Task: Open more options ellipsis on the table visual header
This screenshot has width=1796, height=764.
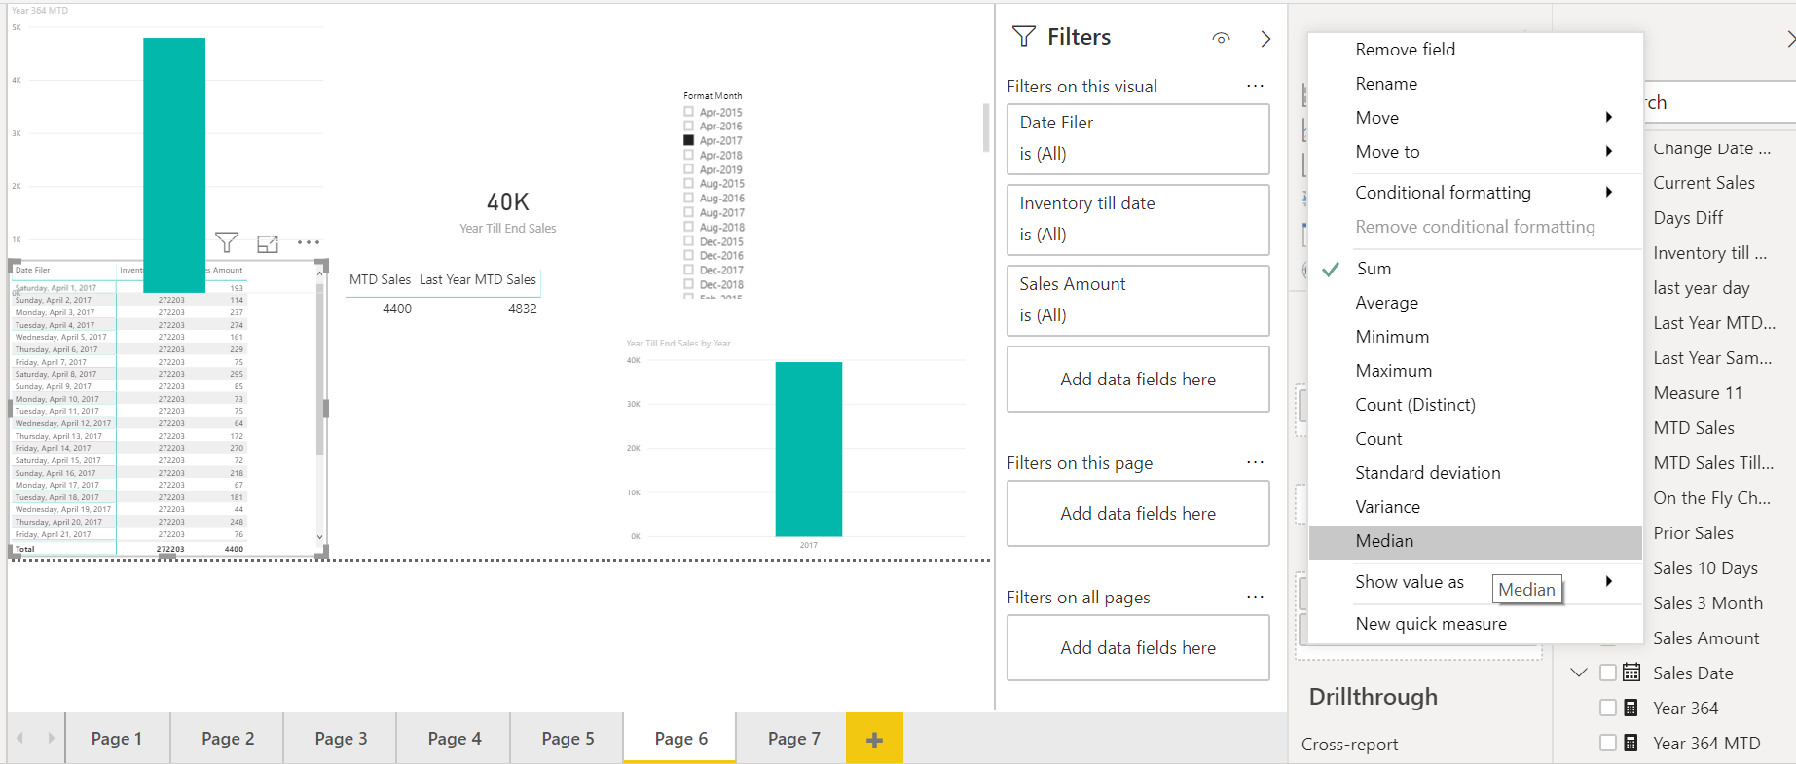Action: click(x=309, y=242)
